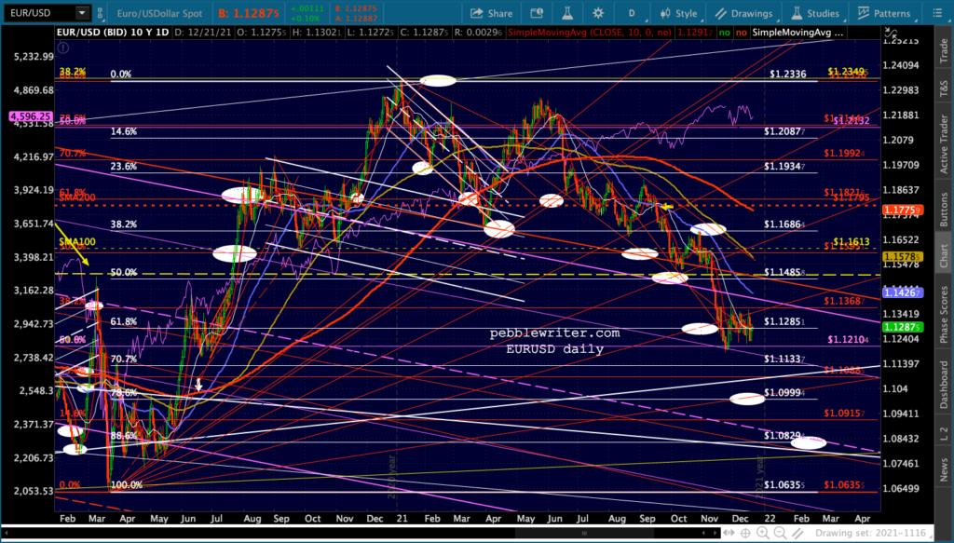Open the Phase Scores side tab

[x=944, y=315]
